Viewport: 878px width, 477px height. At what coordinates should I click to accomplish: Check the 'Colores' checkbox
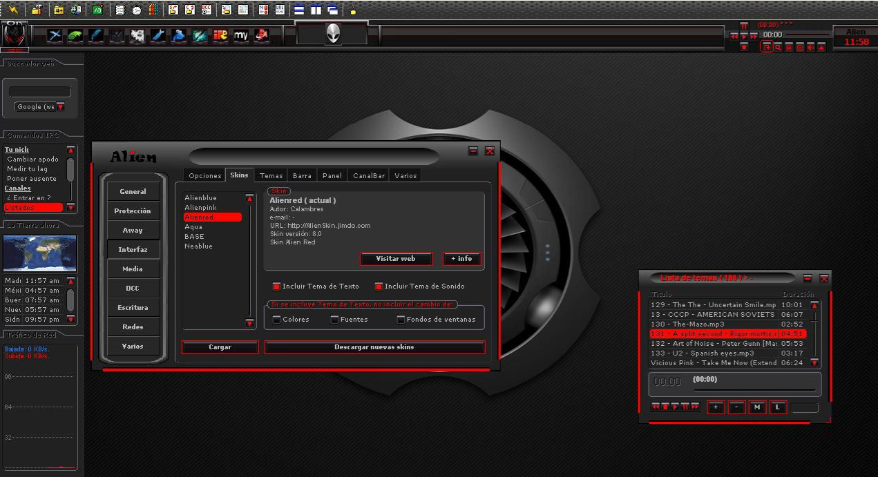pos(276,320)
